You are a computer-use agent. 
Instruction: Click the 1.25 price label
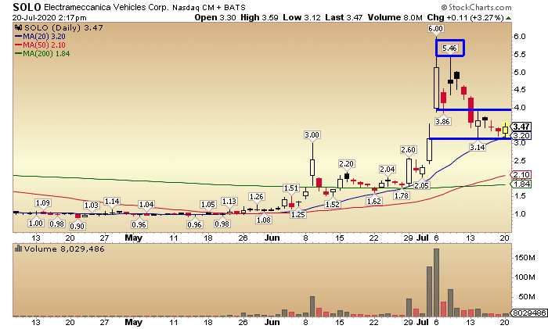pos(297,215)
